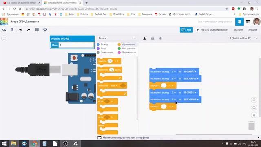The height and width of the screenshot is (147, 261).
Task: Click the blue Выход category color dot
Action: coord(98,45)
